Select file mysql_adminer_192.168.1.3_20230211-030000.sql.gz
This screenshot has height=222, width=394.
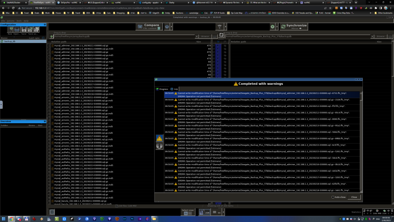click(x=81, y=45)
